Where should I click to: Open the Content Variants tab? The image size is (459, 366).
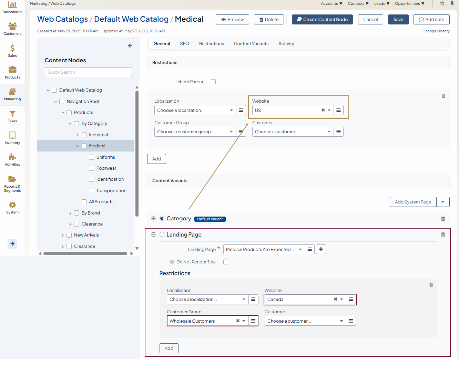click(251, 44)
